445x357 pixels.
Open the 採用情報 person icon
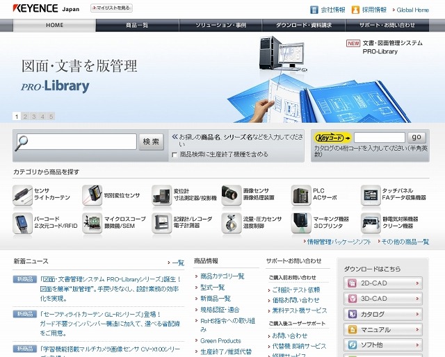pos(355,10)
